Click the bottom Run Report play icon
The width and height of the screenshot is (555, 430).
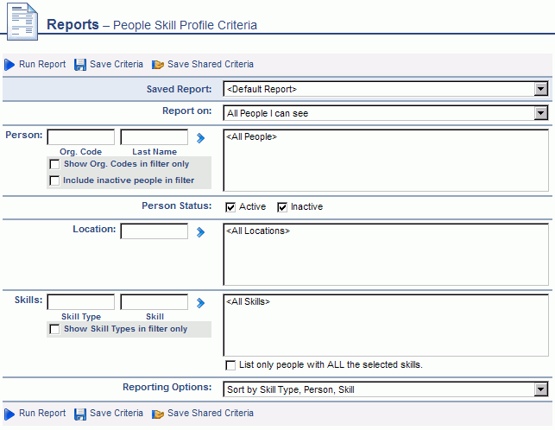point(9,414)
